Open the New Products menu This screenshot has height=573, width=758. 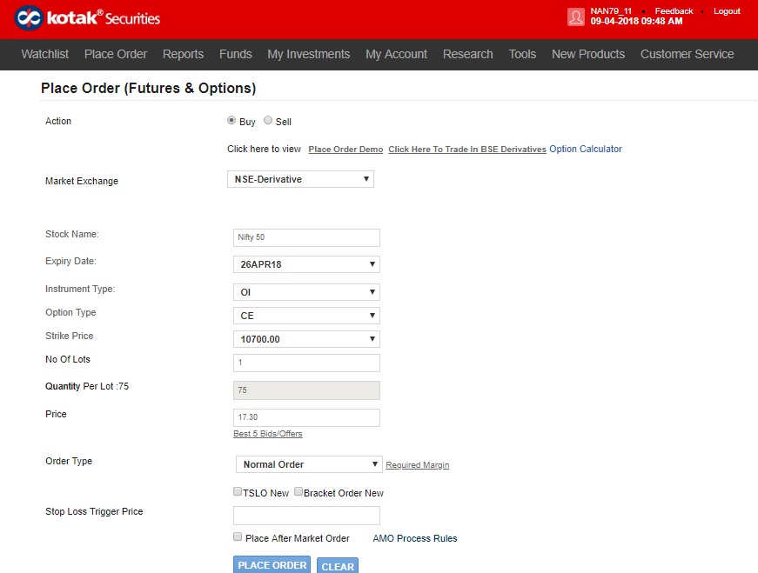pos(588,54)
